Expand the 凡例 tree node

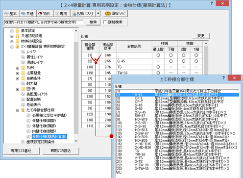point(18,68)
